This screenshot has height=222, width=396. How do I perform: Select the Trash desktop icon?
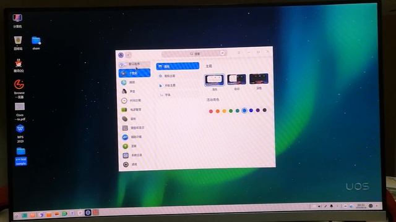tap(18, 43)
